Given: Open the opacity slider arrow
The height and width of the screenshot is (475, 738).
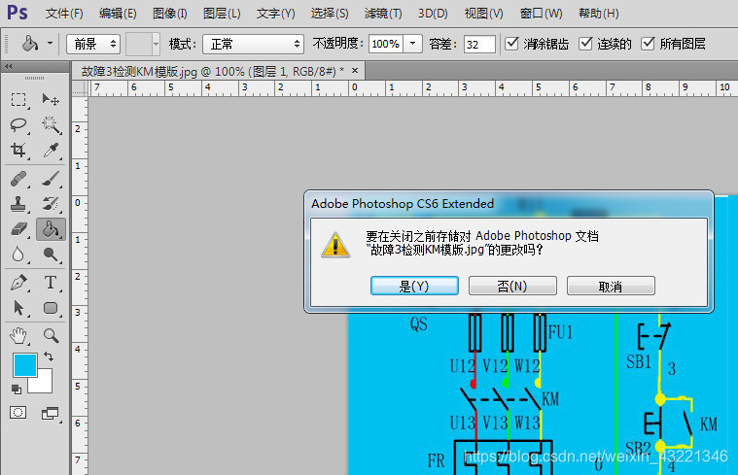Looking at the screenshot, I should click(413, 44).
